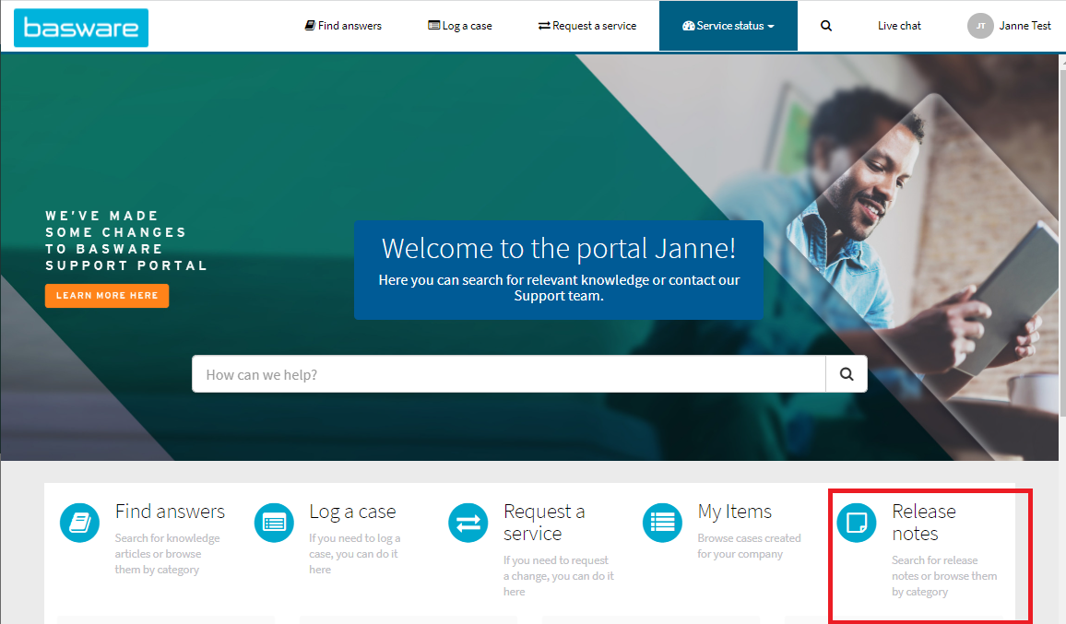Click 'Search for knowledge articles' description text
This screenshot has width=1066, height=624.
coord(167,553)
